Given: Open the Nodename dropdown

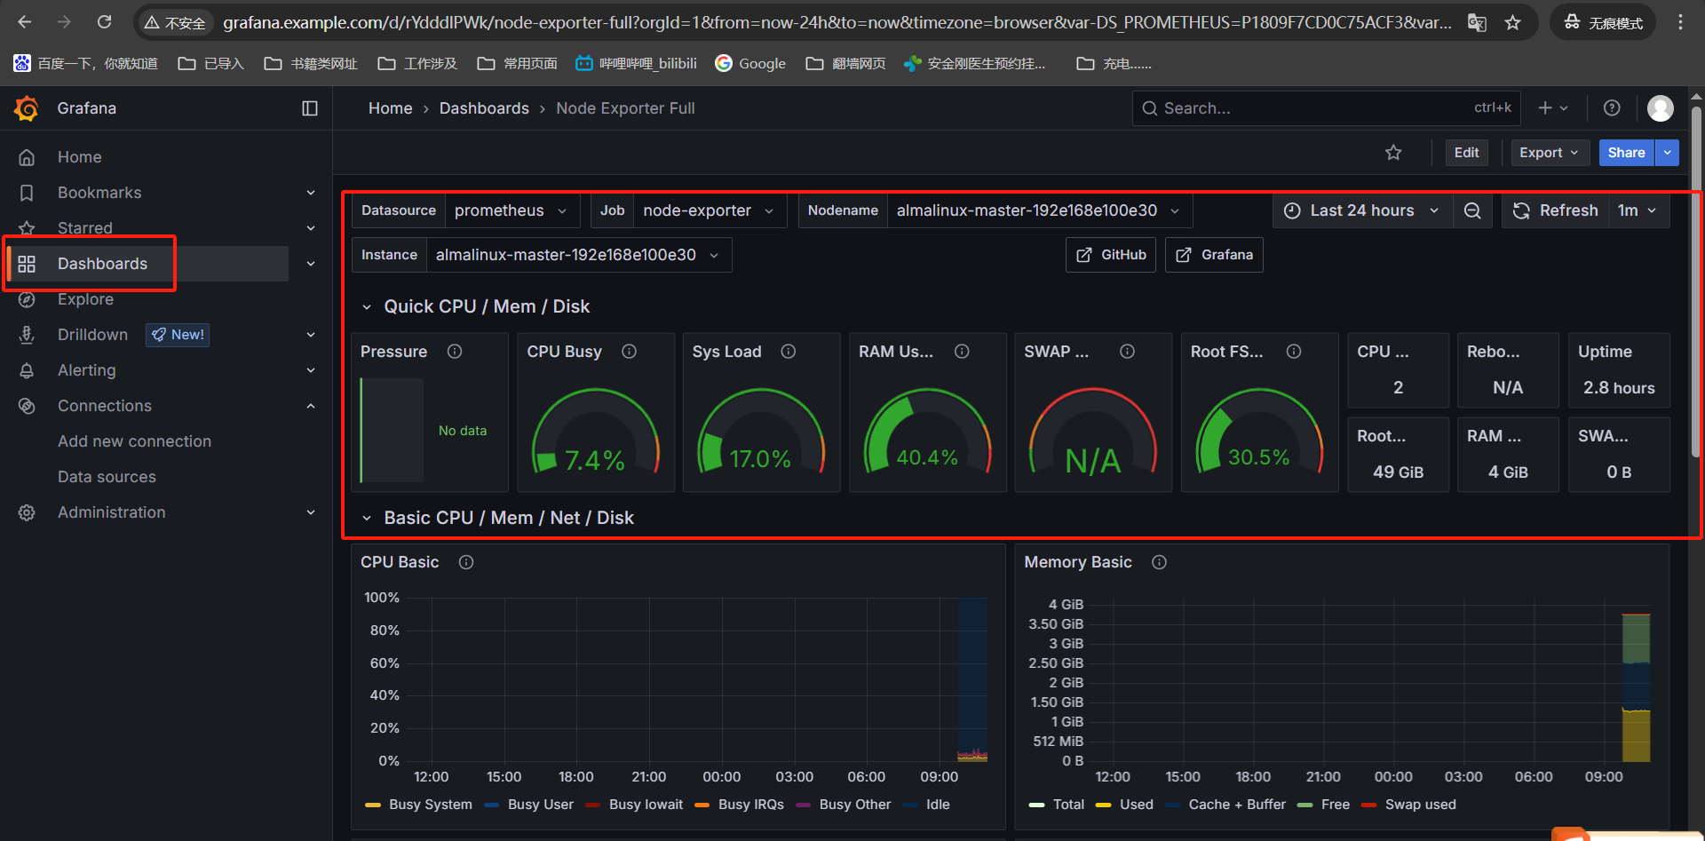Looking at the screenshot, I should pyautogui.click(x=1039, y=210).
